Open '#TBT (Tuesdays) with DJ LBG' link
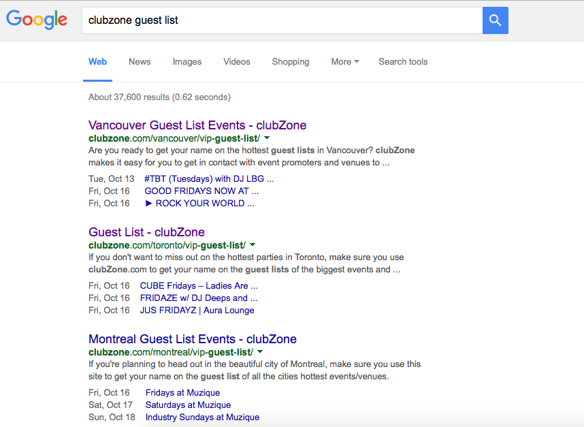The height and width of the screenshot is (427, 584). [209, 179]
